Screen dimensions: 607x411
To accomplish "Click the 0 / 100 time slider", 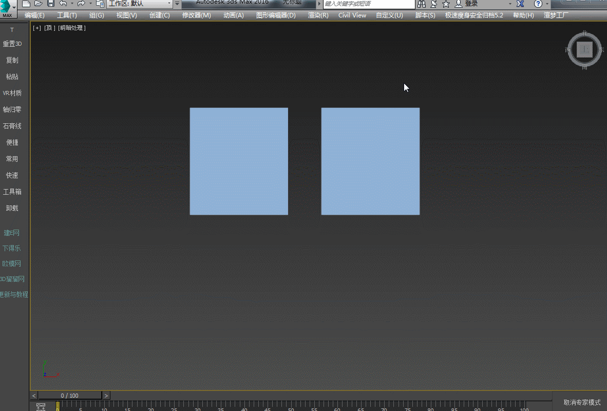I will [x=70, y=396].
